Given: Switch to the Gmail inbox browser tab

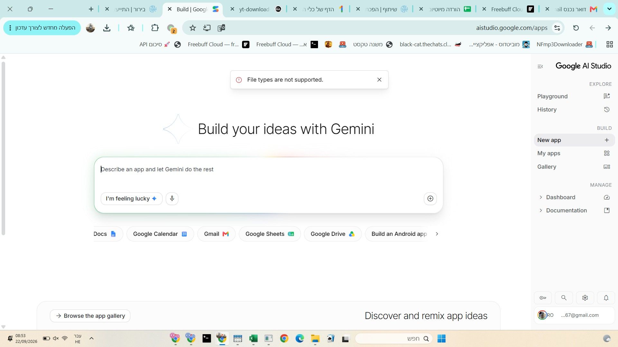Looking at the screenshot, I should [x=572, y=9].
